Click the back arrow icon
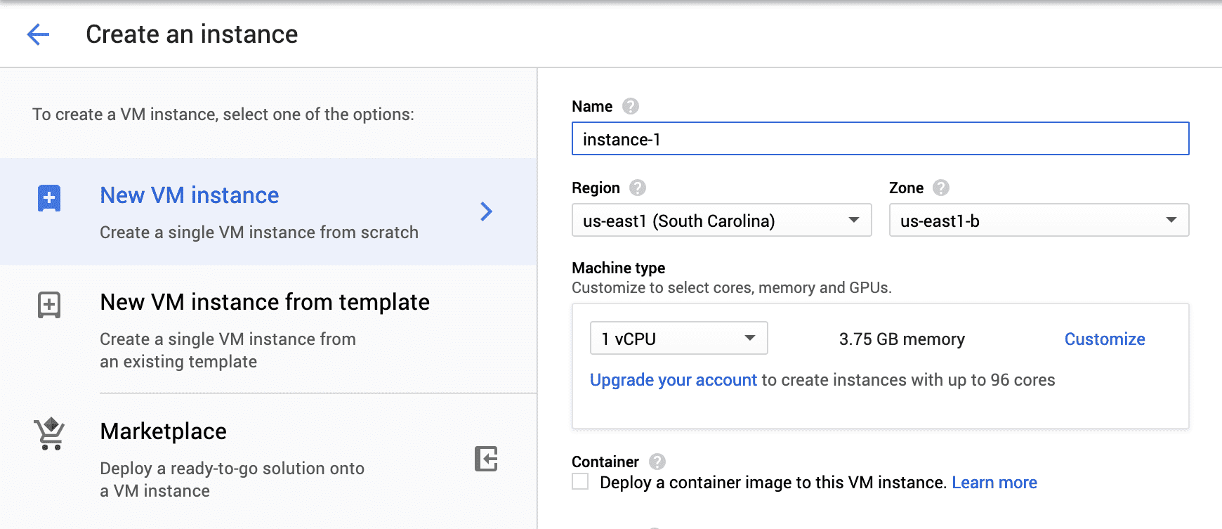Screen dimensions: 1222x529 tap(38, 34)
